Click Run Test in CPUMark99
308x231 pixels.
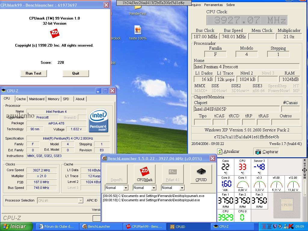34,73
